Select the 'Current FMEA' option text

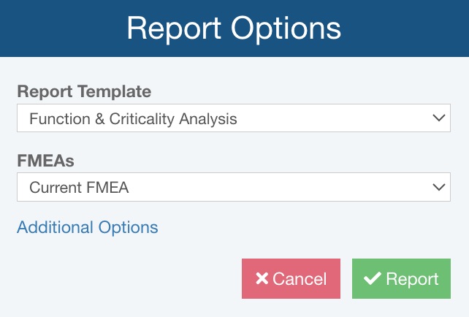79,188
